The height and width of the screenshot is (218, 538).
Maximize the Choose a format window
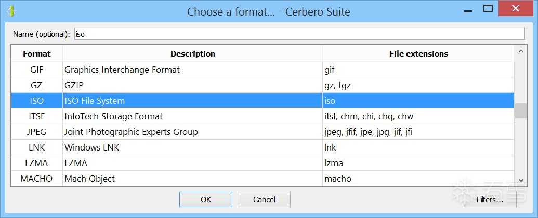[x=488, y=9]
